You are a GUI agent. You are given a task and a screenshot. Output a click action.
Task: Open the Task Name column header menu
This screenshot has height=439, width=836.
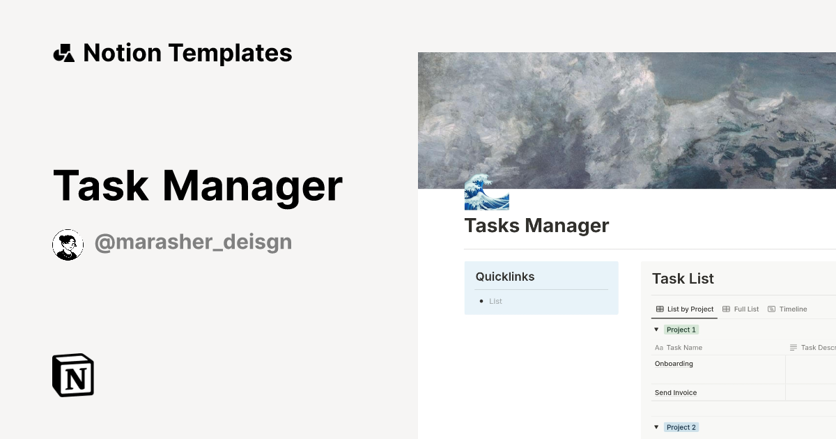pyautogui.click(x=684, y=347)
